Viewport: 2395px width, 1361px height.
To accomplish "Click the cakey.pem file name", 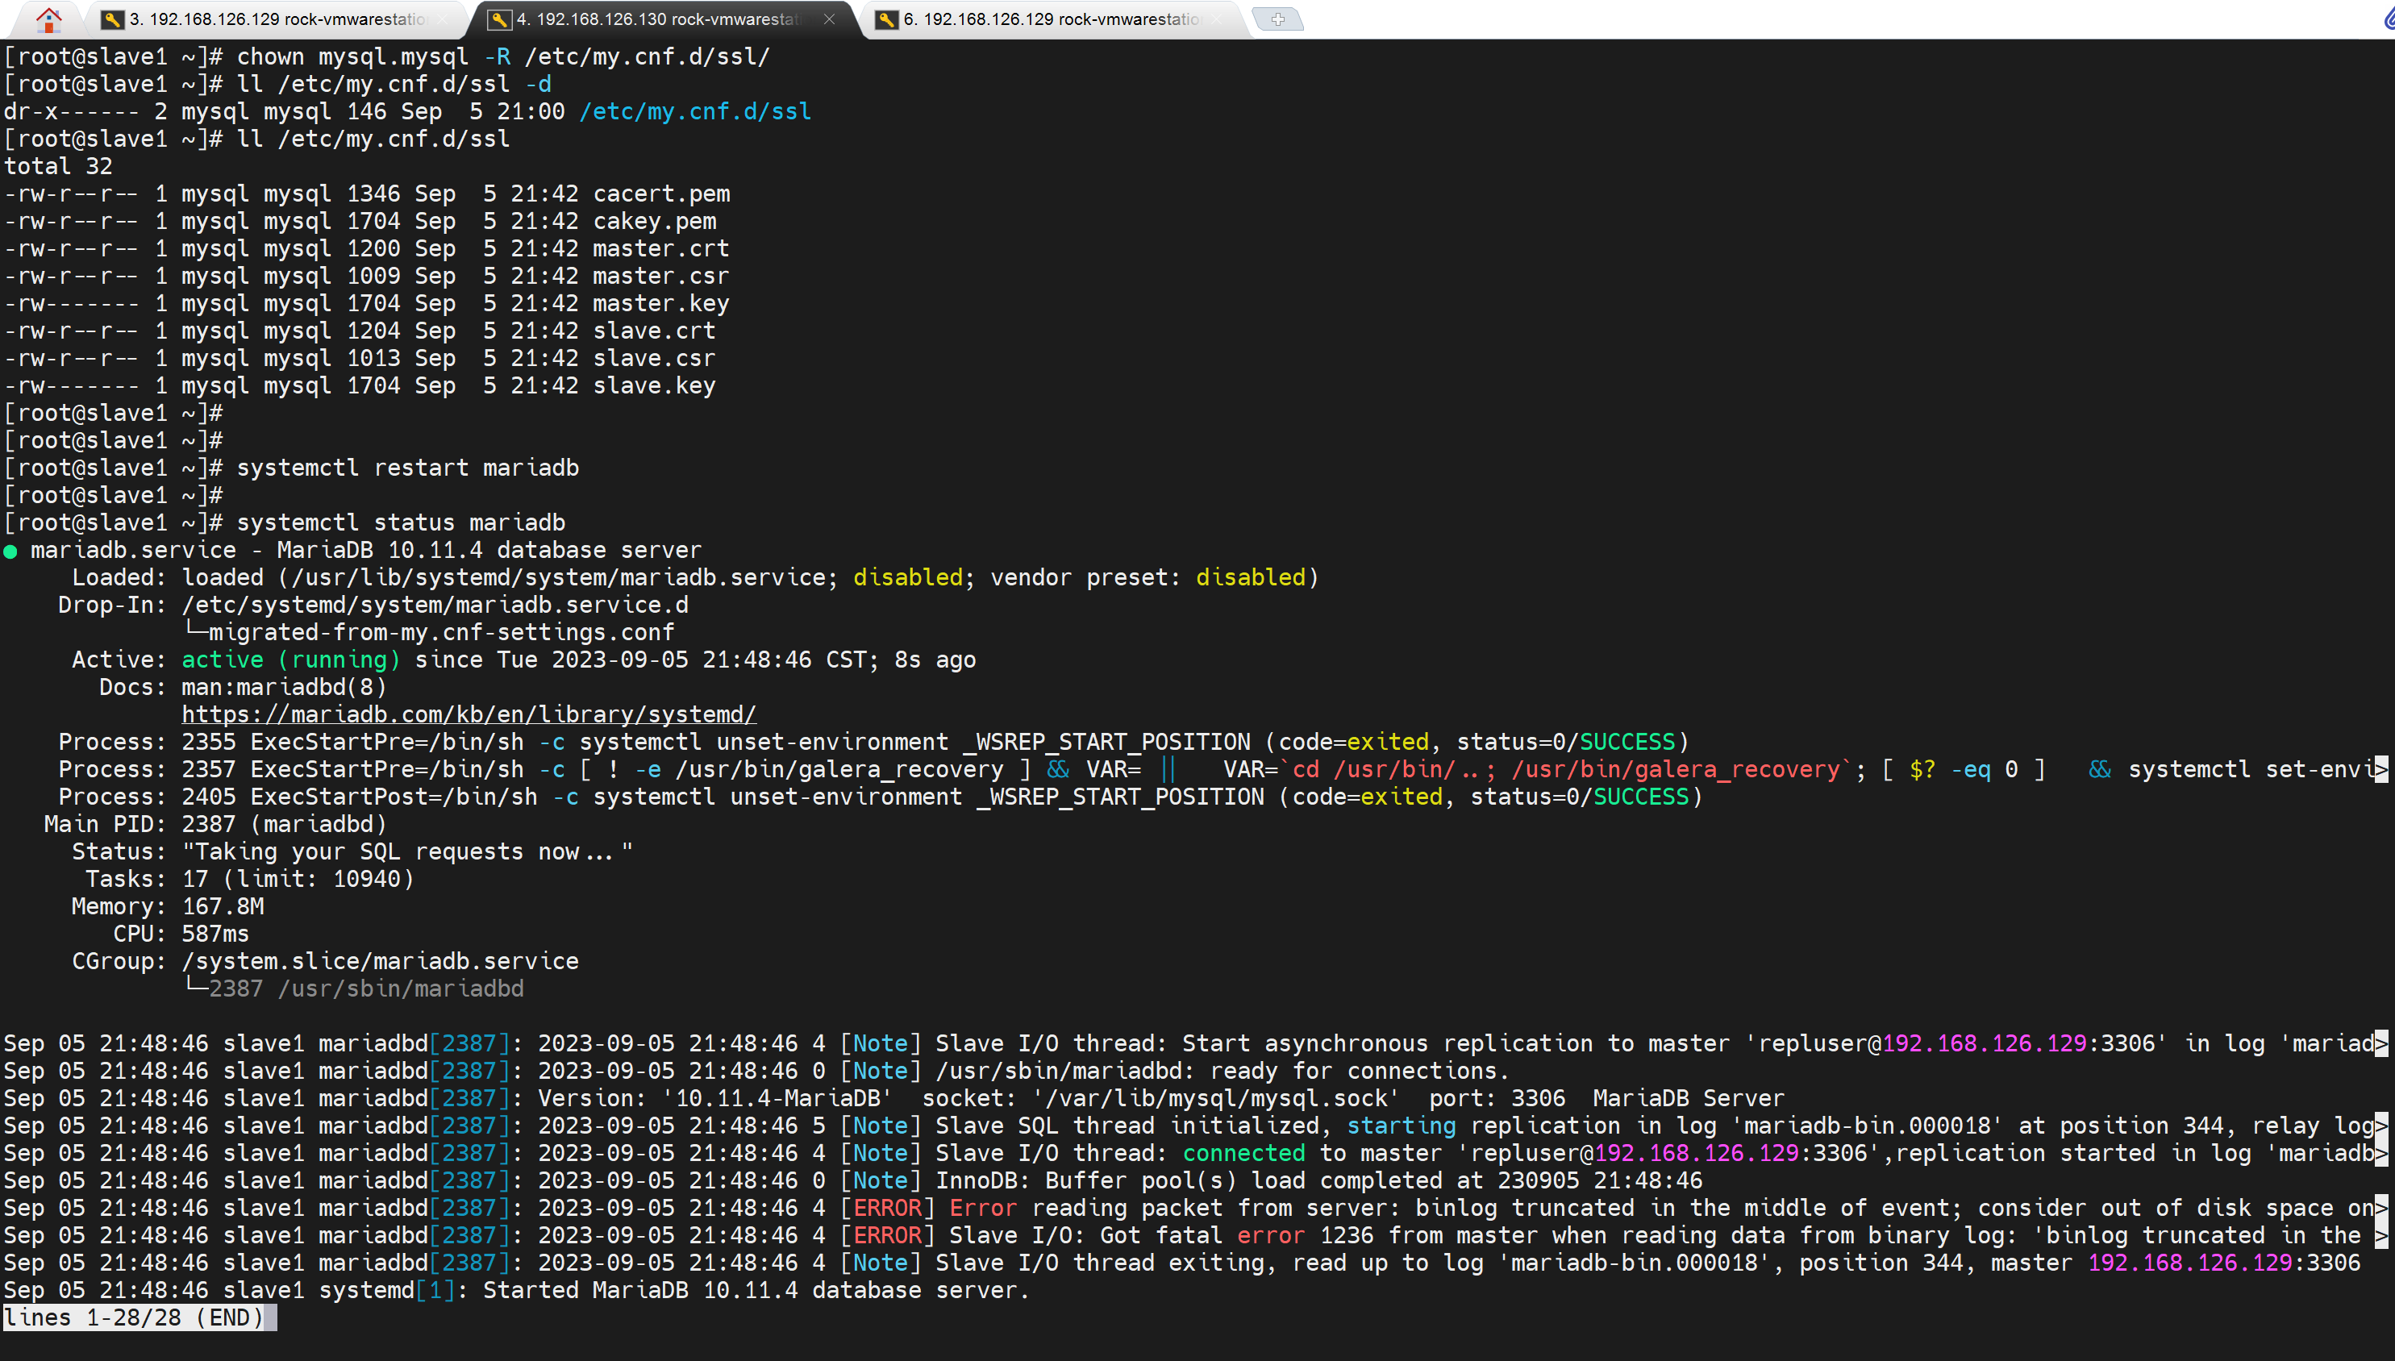I will tap(656, 222).
